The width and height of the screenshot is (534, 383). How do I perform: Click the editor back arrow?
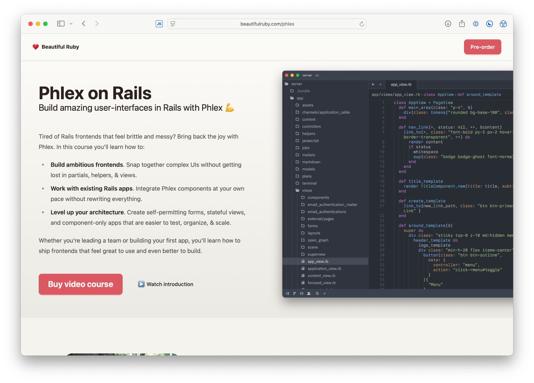(373, 85)
